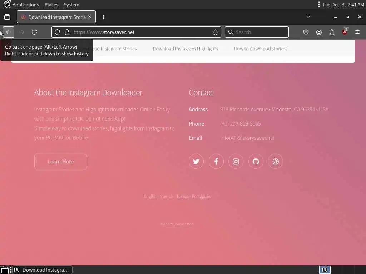Viewport: 366px width, 274px height.
Task: Click the About the Instagram Downloader heading
Action: pos(88,92)
